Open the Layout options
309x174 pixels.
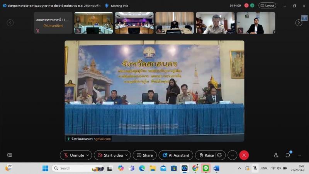point(267,5)
